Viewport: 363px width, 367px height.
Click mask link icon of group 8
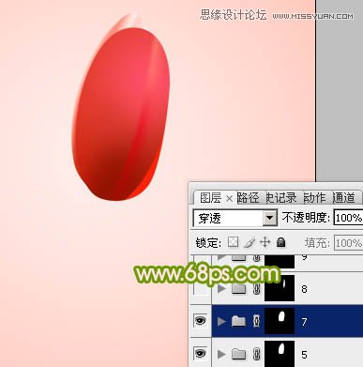point(256,288)
